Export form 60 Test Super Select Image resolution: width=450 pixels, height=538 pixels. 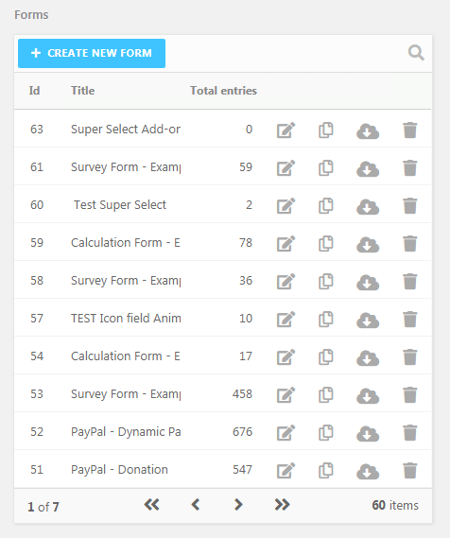pos(368,206)
